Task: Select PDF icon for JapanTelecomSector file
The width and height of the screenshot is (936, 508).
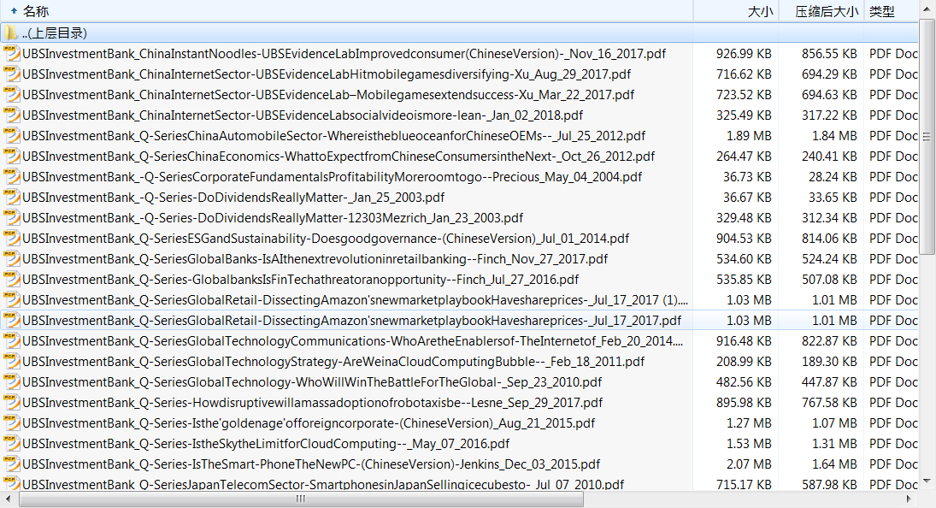Action: click(12, 483)
